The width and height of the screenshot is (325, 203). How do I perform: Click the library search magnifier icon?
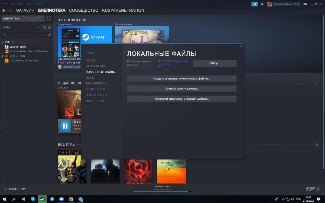pyautogui.click(x=4, y=35)
